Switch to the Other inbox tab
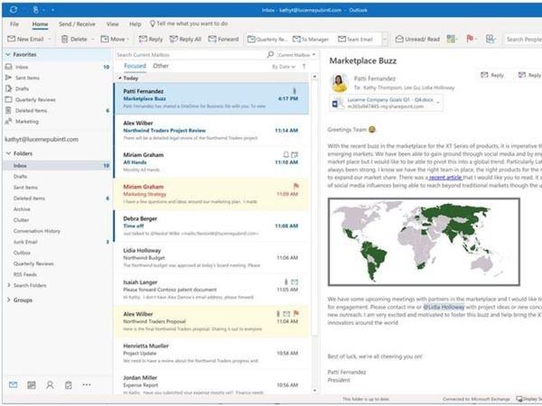542x406 pixels. (161, 66)
